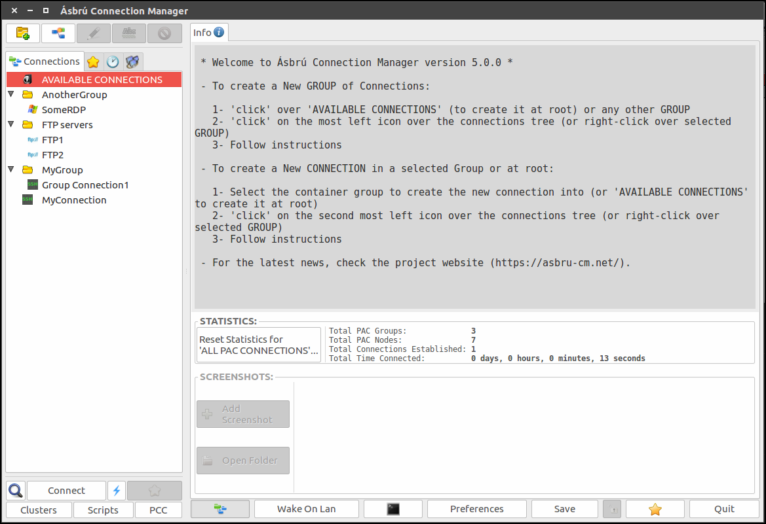Select the Info tab
Image resolution: width=766 pixels, height=524 pixels.
pyautogui.click(x=209, y=33)
